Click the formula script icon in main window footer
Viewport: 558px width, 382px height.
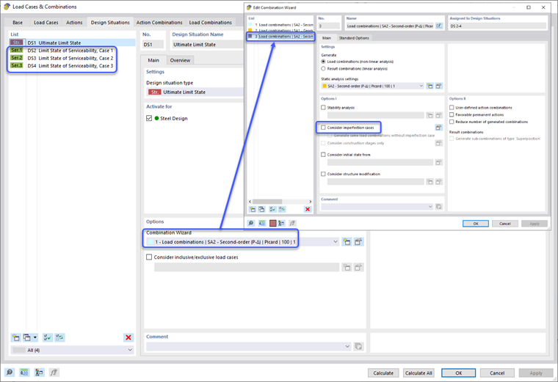54,372
